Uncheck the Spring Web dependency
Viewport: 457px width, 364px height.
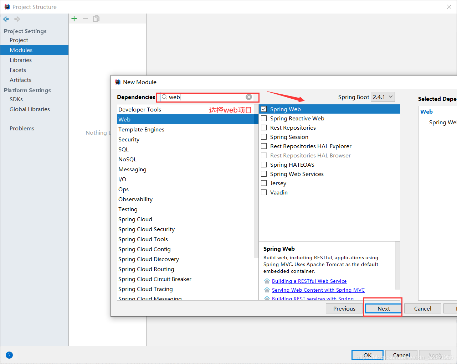tap(264, 109)
